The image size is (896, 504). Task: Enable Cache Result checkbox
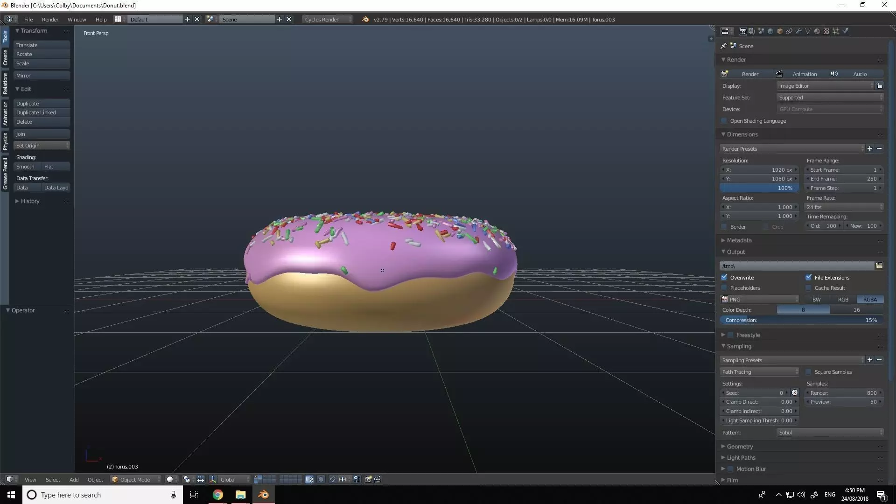[x=809, y=288]
